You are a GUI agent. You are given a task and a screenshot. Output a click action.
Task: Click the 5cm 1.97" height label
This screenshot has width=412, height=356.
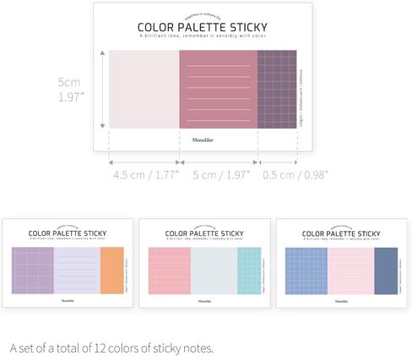pos(71,90)
